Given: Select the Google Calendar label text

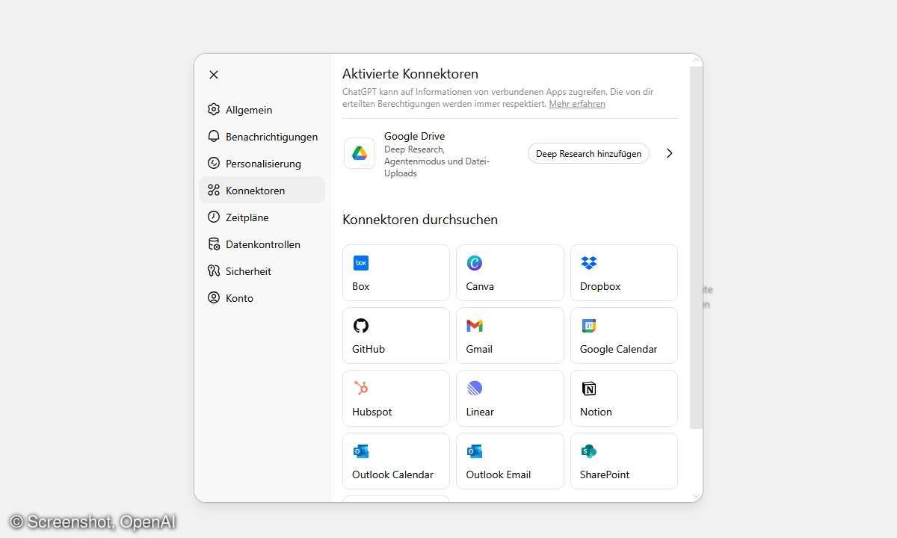Looking at the screenshot, I should click(x=619, y=349).
